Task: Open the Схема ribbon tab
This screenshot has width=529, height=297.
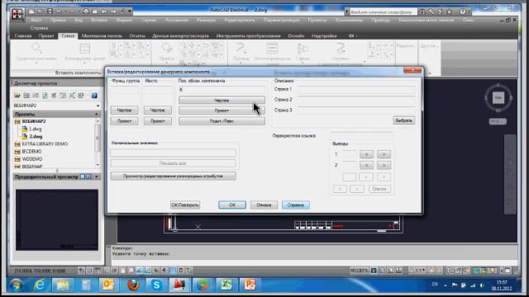Action: (x=68, y=35)
